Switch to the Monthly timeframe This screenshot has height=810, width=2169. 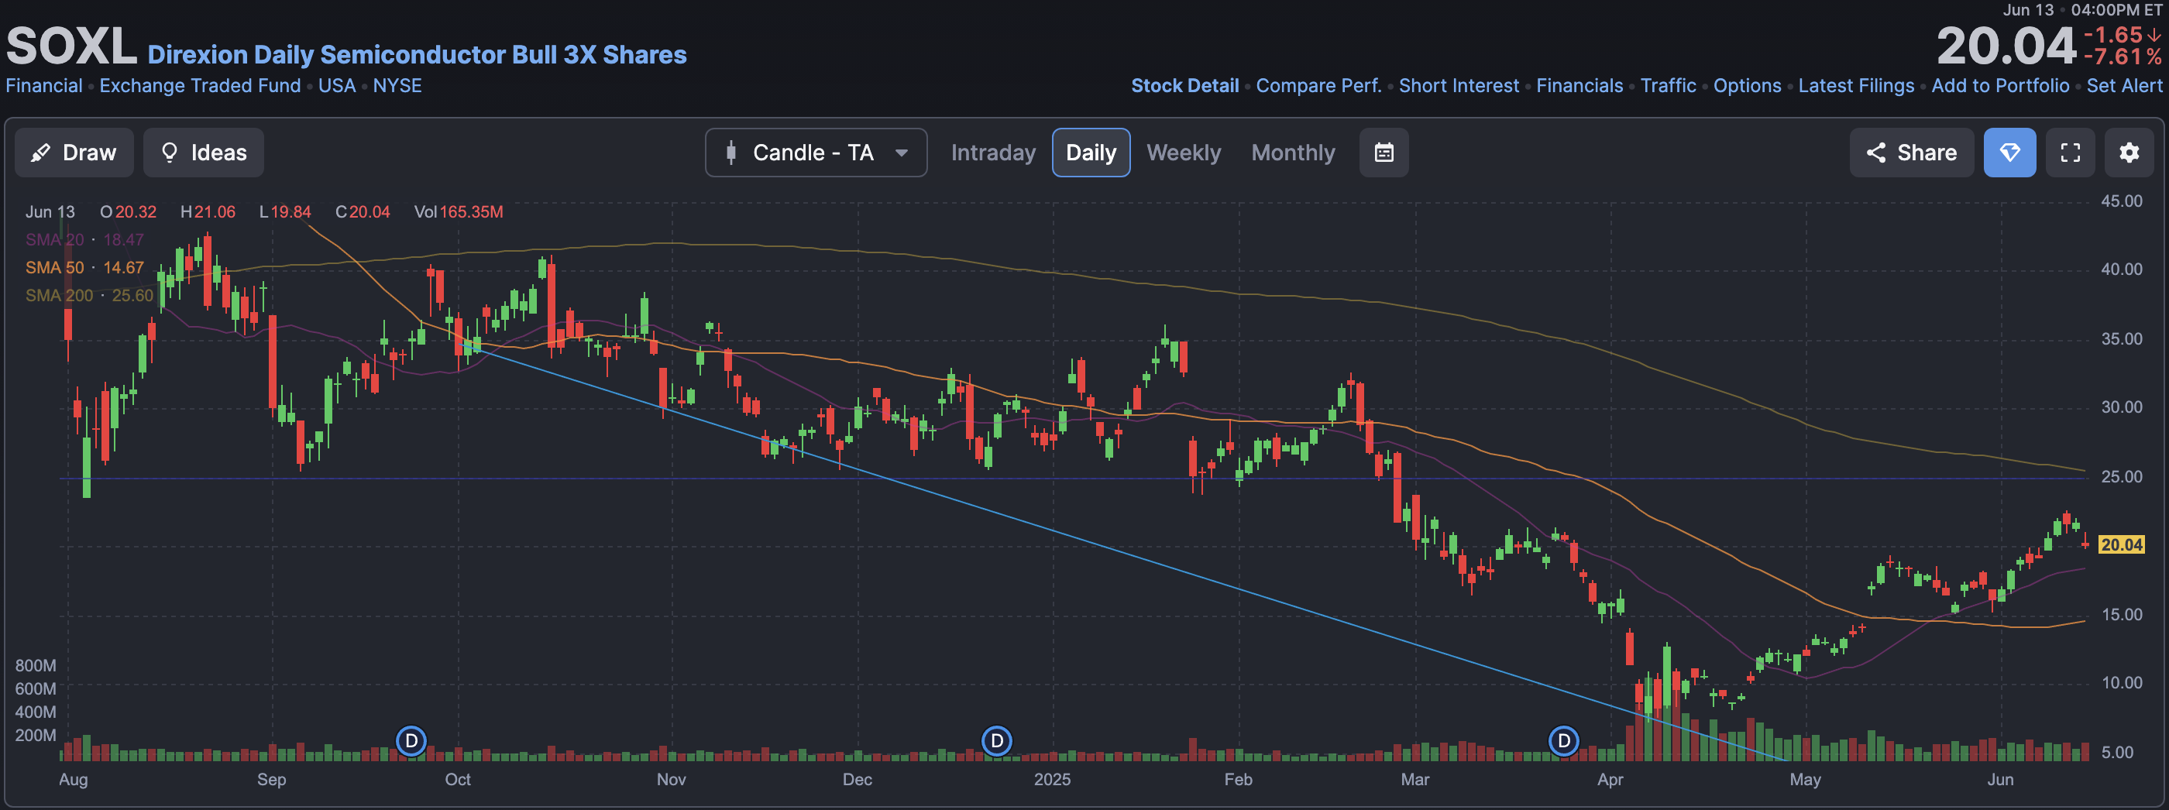coord(1292,153)
